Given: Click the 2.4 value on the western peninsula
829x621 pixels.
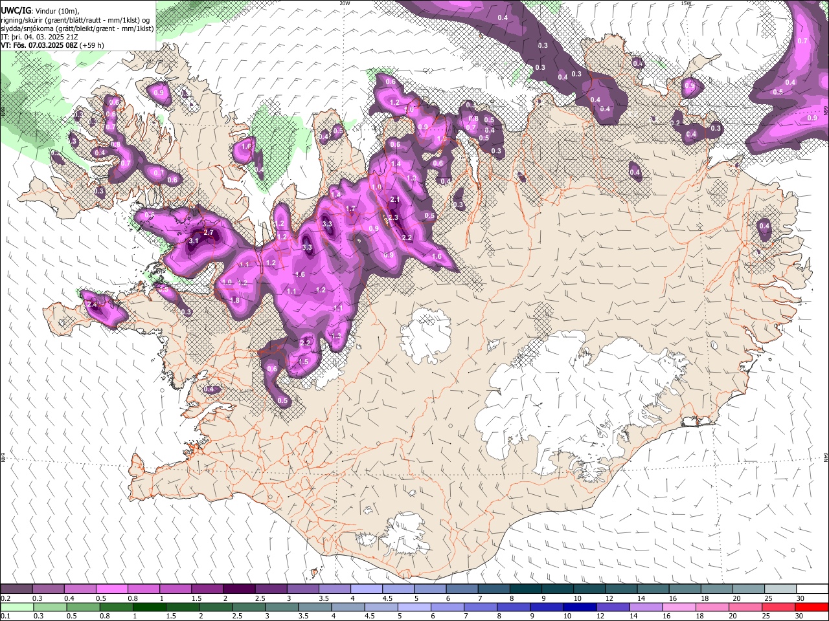Looking at the screenshot, I should 91,305.
